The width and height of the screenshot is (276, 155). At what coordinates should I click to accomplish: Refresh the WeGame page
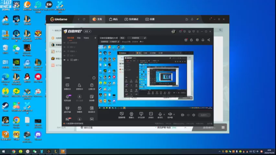(x=84, y=19)
